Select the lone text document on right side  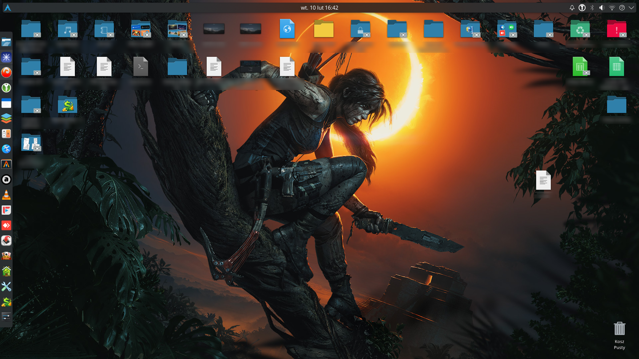(543, 180)
